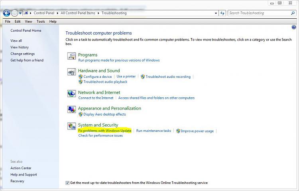
Task: Open Action Center under See also
Action: (x=21, y=168)
